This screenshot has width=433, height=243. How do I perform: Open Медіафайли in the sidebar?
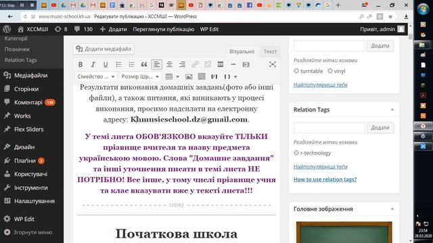(32, 75)
